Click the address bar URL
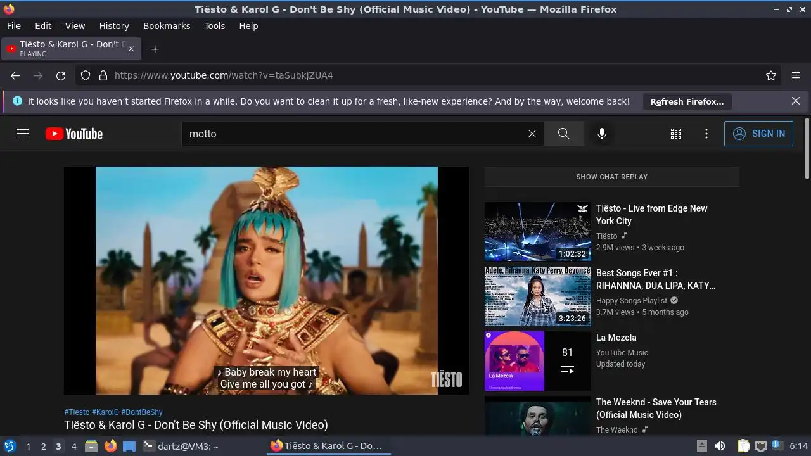 pos(224,75)
